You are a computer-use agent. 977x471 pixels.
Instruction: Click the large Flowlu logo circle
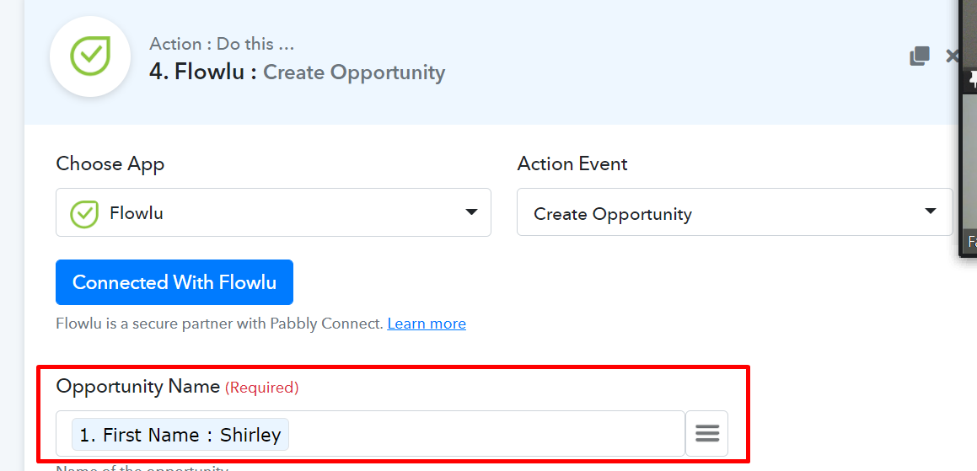click(89, 56)
